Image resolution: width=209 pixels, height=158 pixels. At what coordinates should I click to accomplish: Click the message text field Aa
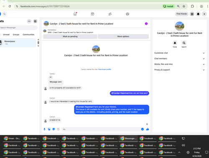click(101, 129)
